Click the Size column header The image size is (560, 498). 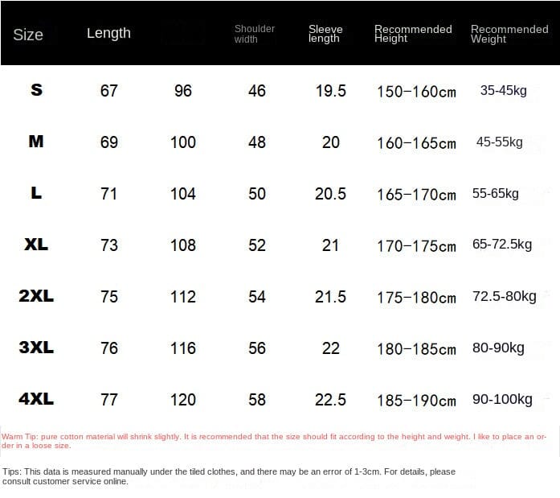point(28,35)
